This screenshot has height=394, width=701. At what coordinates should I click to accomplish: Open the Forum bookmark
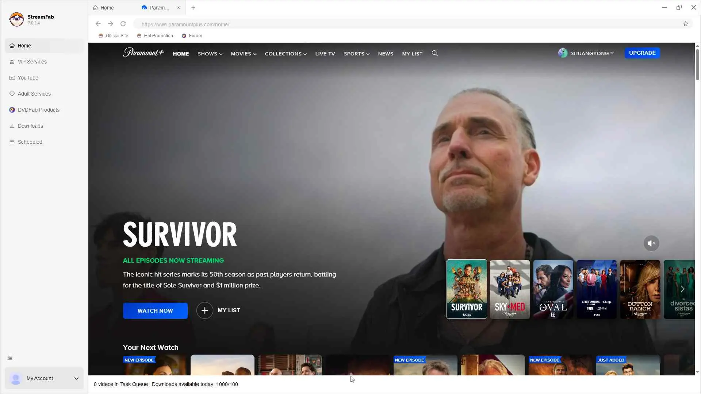point(192,36)
